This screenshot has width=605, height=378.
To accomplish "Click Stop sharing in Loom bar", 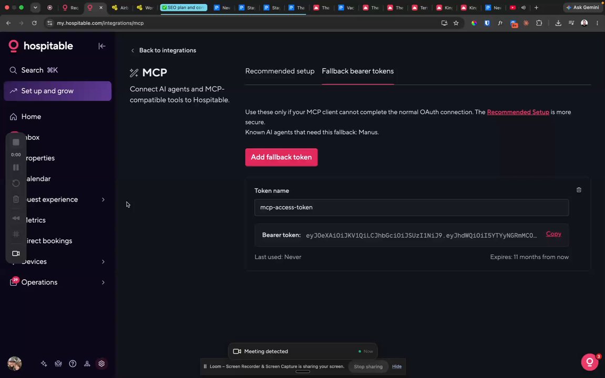I will click(368, 366).
